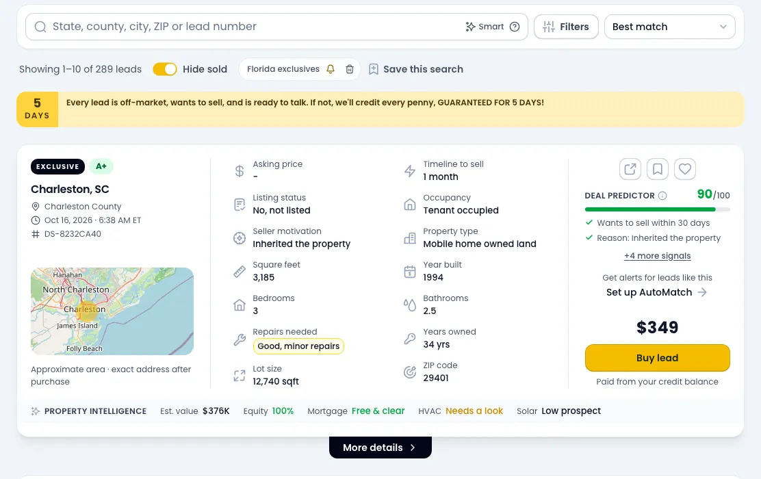761x479 pixels.
Task: Click the Repairs needed wrench icon
Action: click(x=240, y=339)
